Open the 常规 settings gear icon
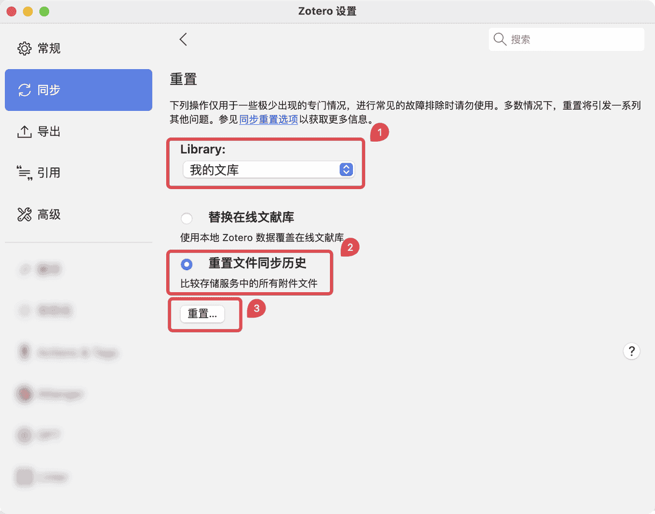655x514 pixels. click(x=24, y=48)
